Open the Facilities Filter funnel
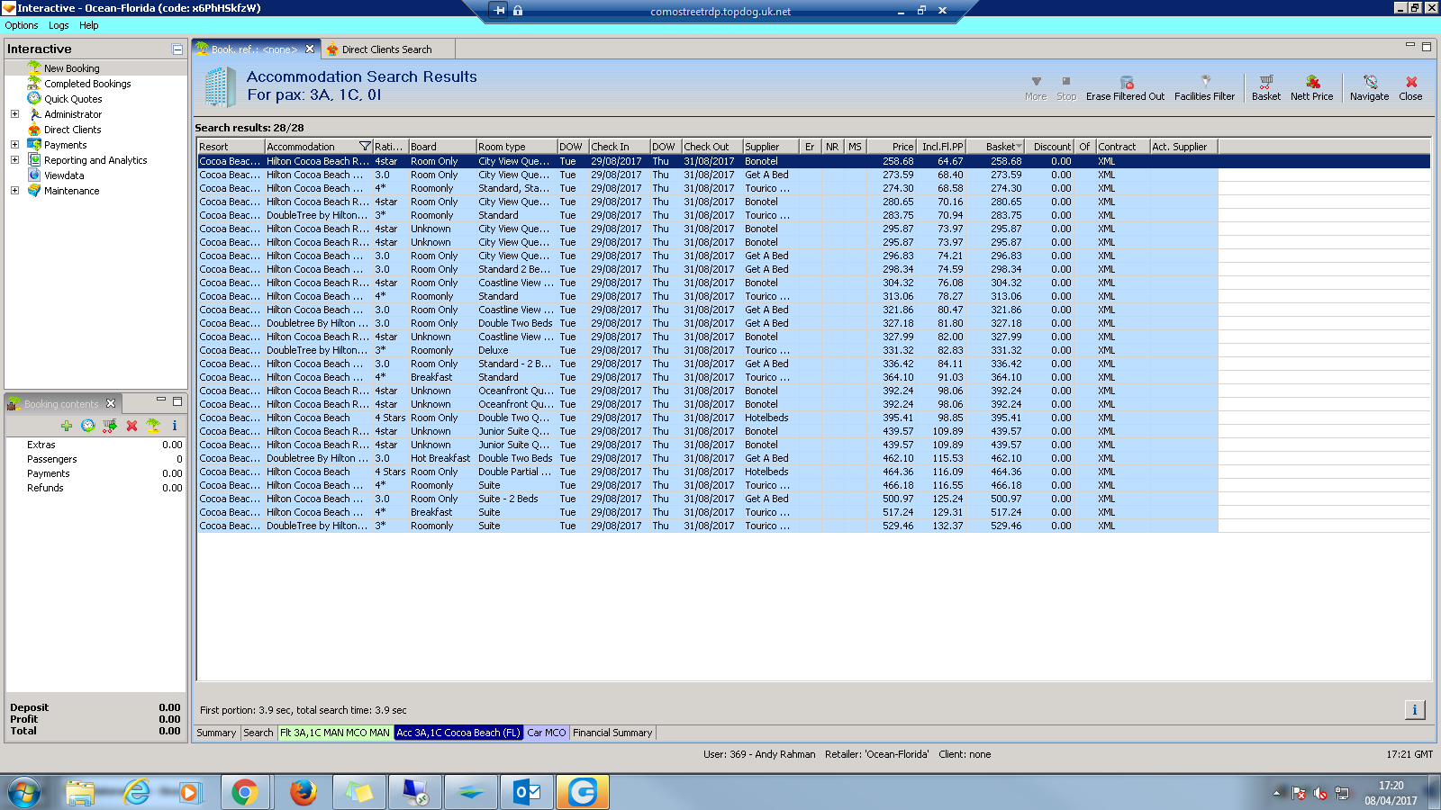This screenshot has width=1441, height=810. 1204,87
